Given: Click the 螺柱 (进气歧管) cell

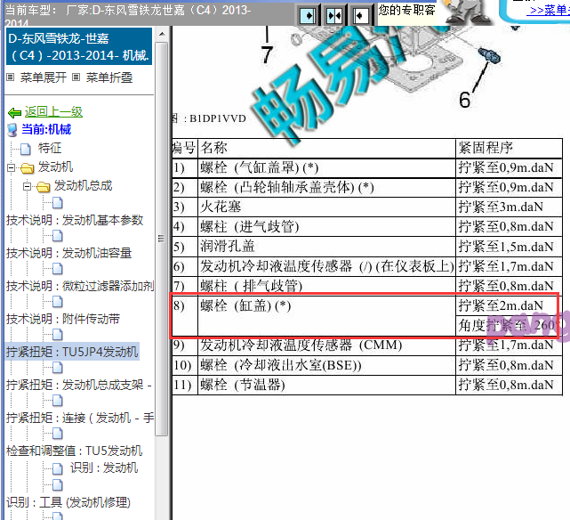Looking at the screenshot, I should [x=326, y=227].
